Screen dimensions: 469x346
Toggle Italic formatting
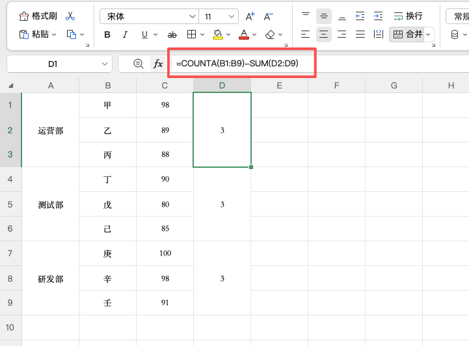tap(125, 34)
